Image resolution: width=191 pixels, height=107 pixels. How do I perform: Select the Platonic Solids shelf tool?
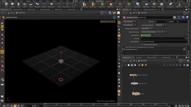coord(51,5)
